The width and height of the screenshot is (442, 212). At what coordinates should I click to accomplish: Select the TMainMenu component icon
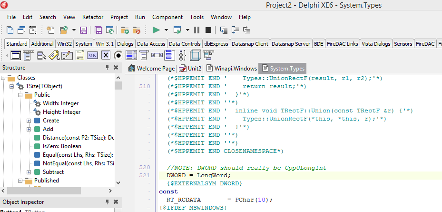pyautogui.click(x=29, y=55)
